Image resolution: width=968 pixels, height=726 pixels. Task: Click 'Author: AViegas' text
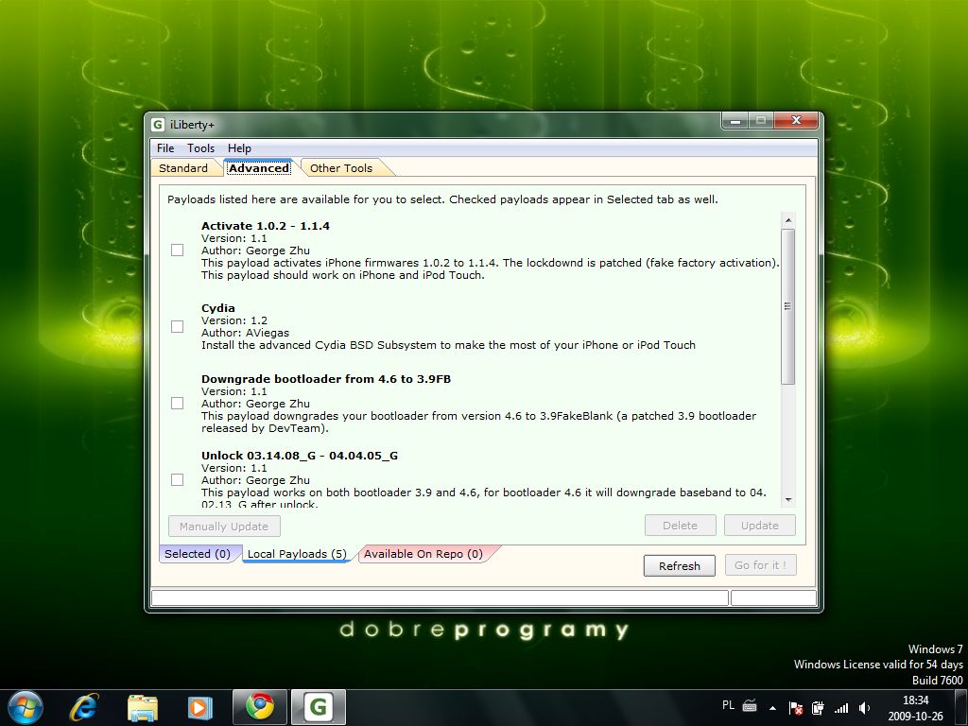pos(245,333)
